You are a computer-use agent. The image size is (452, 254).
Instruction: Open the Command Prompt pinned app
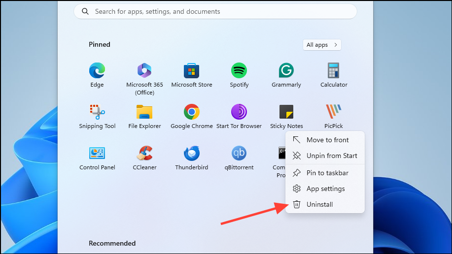pos(279,161)
